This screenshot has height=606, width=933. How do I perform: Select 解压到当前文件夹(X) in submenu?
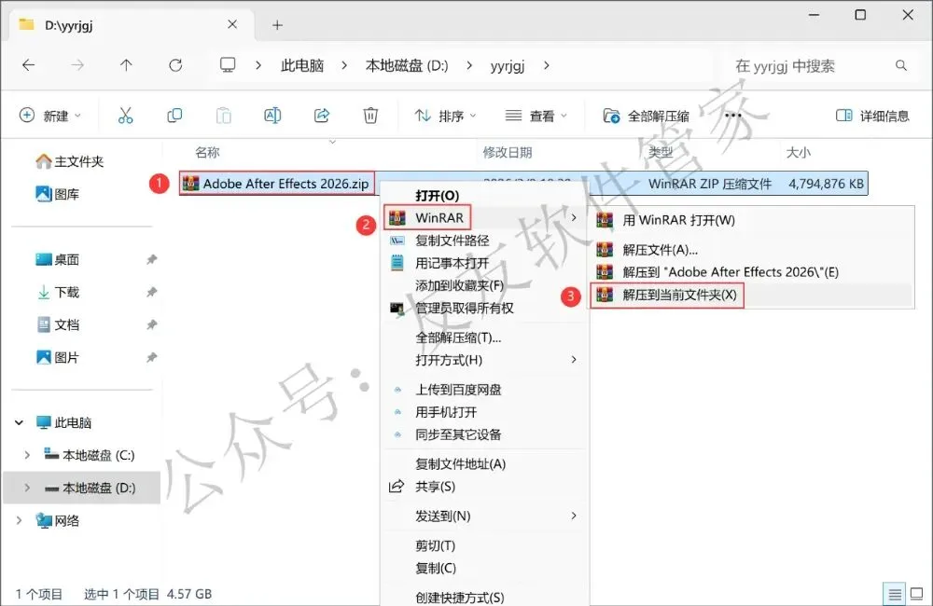coord(679,295)
